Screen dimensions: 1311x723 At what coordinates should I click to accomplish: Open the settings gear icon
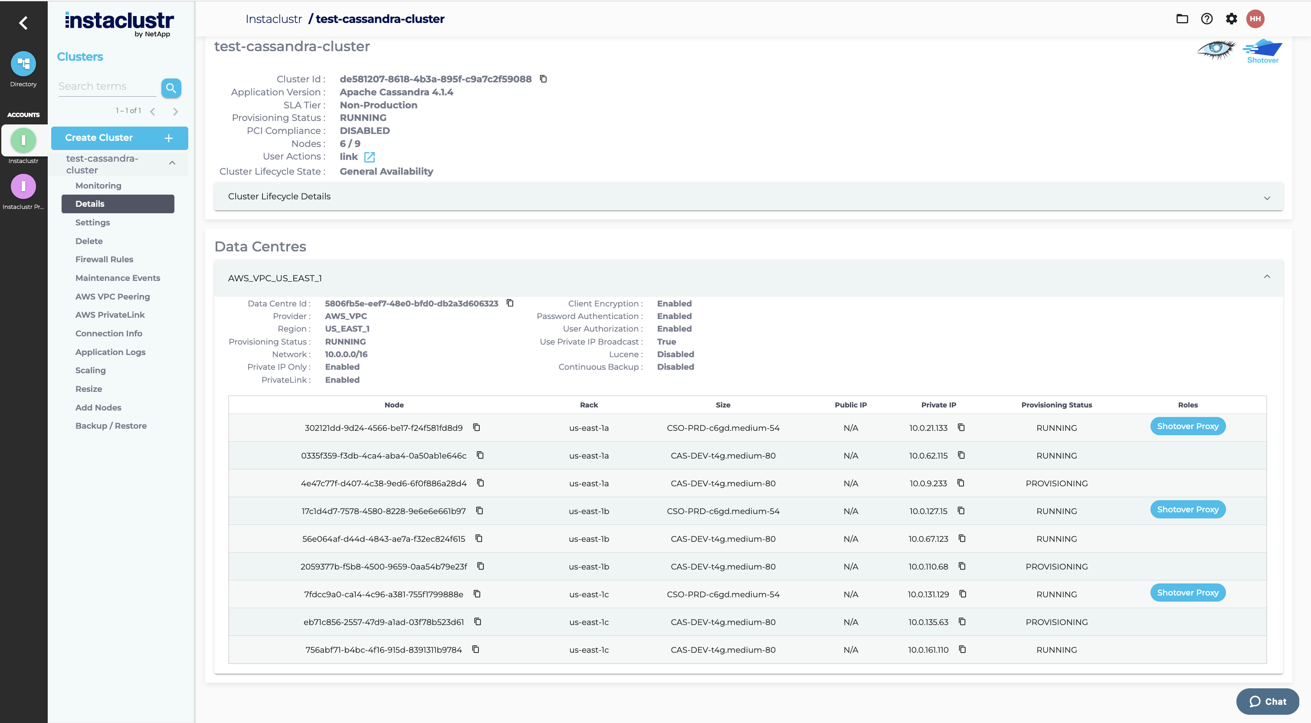pos(1231,19)
